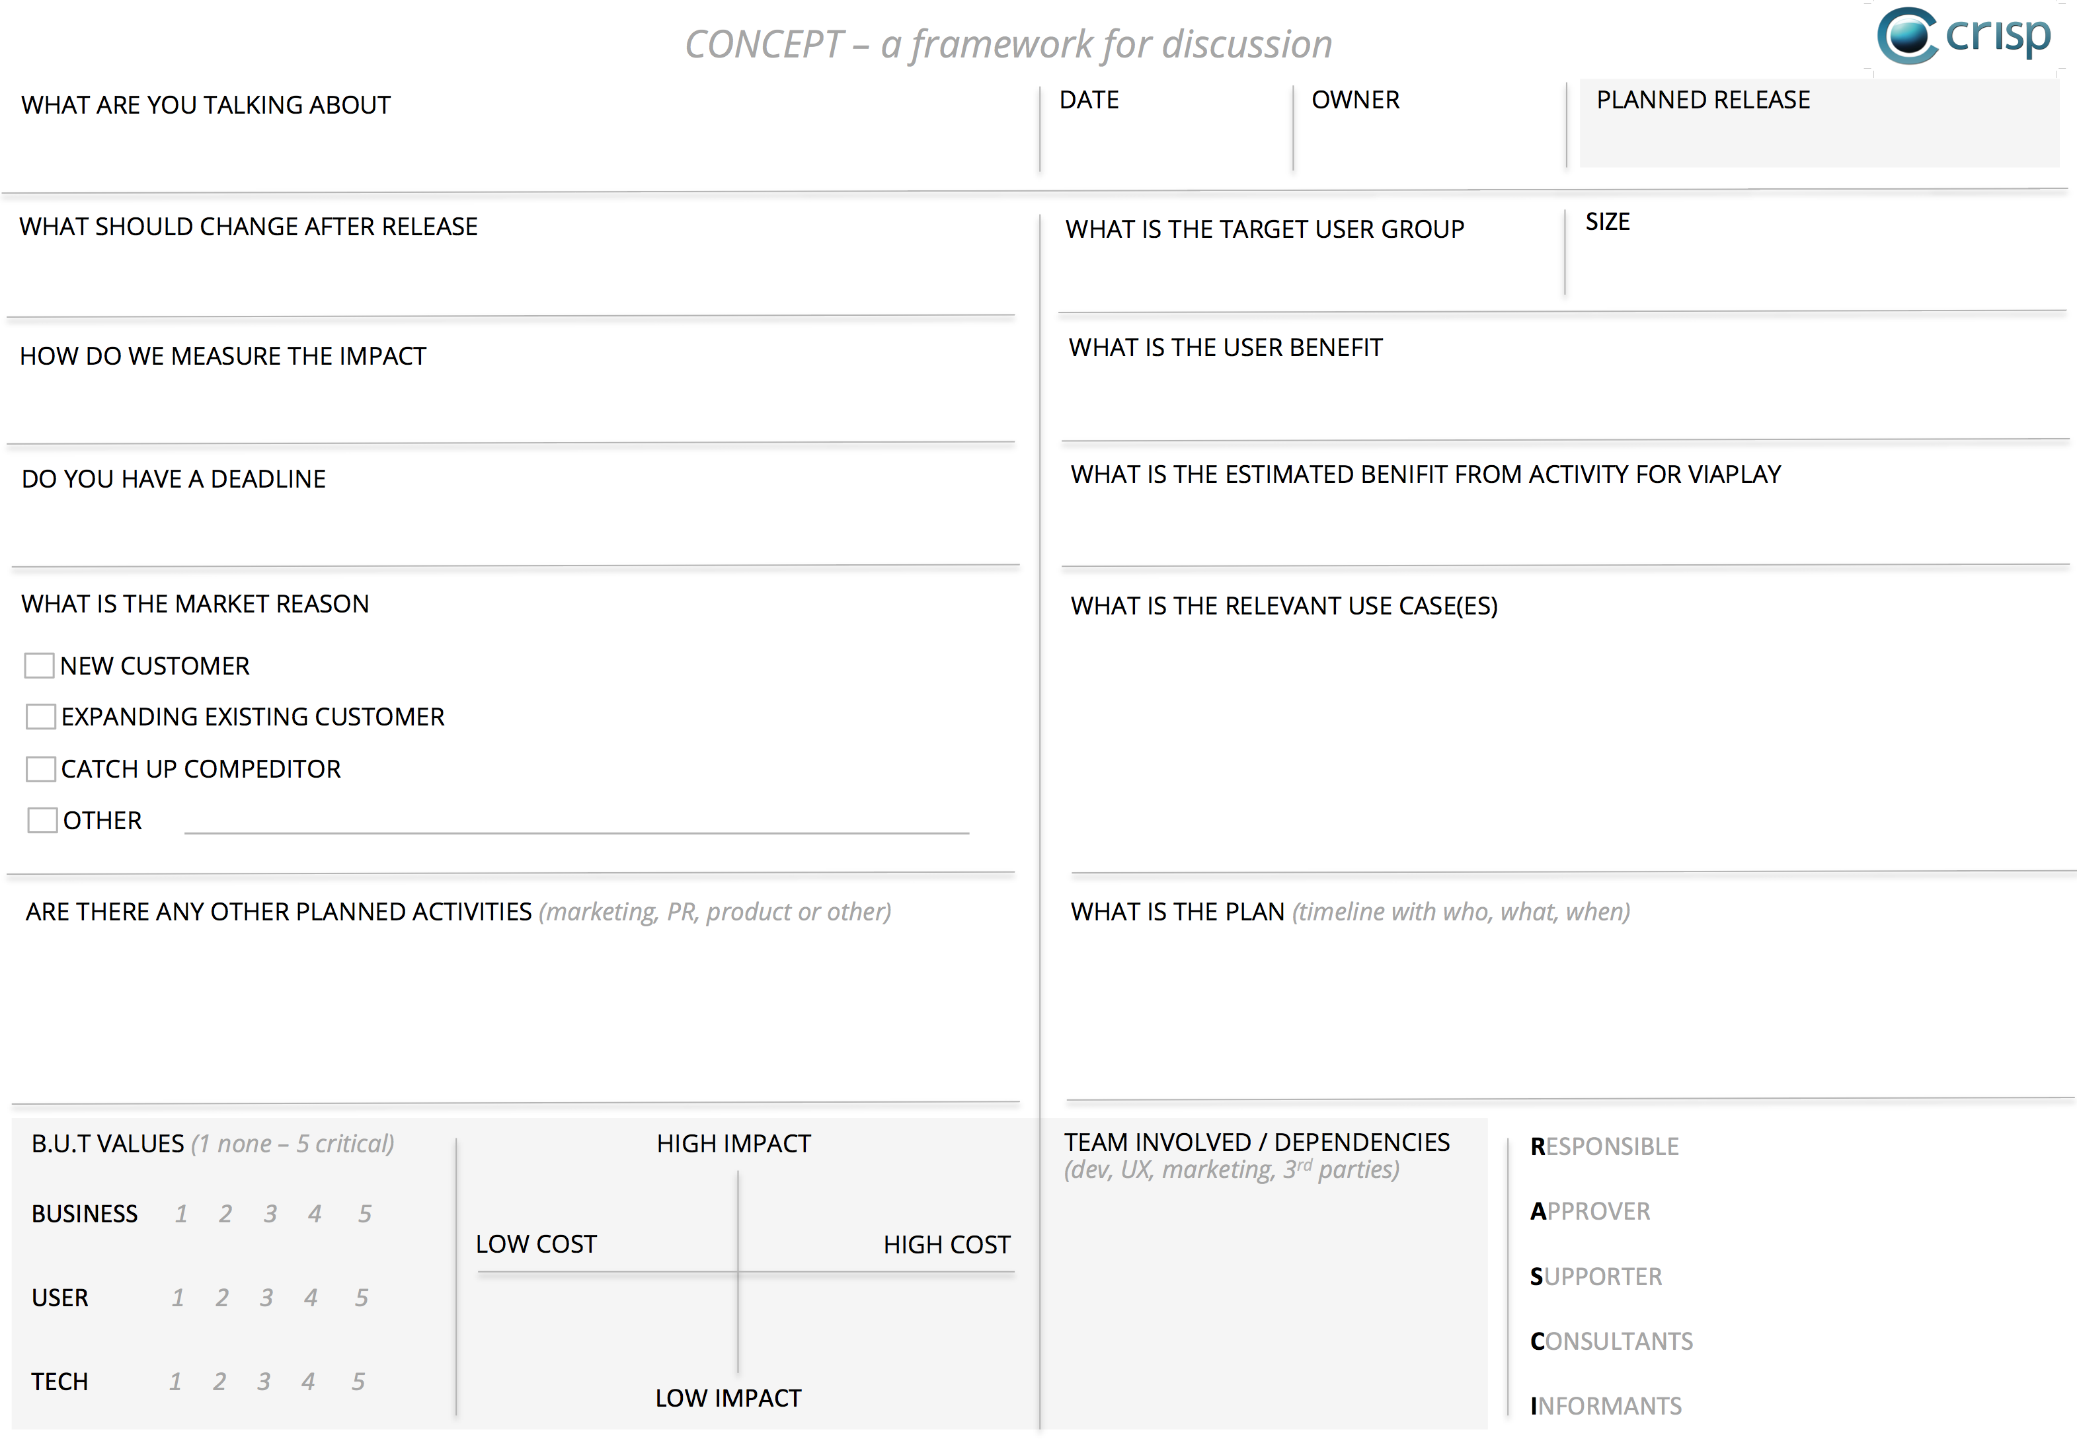2077x1443 pixels.
Task: Select rating 1 for TECH
Action: (175, 1382)
